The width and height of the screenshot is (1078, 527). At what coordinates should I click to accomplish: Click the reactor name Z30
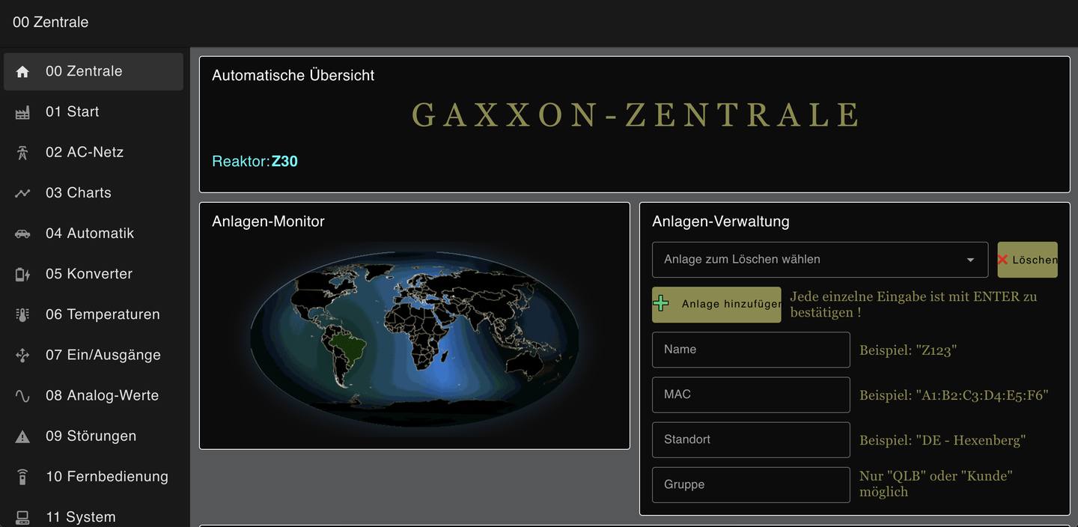284,161
